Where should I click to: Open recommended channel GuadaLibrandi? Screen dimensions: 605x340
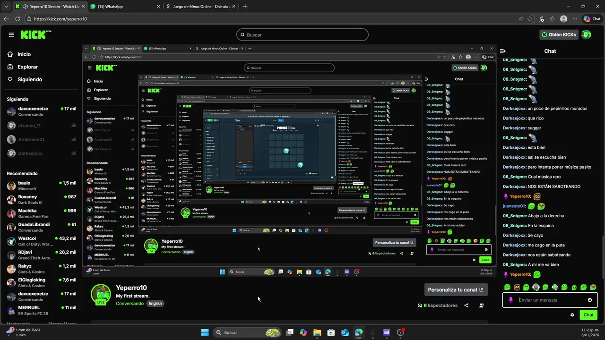pyautogui.click(x=41, y=227)
